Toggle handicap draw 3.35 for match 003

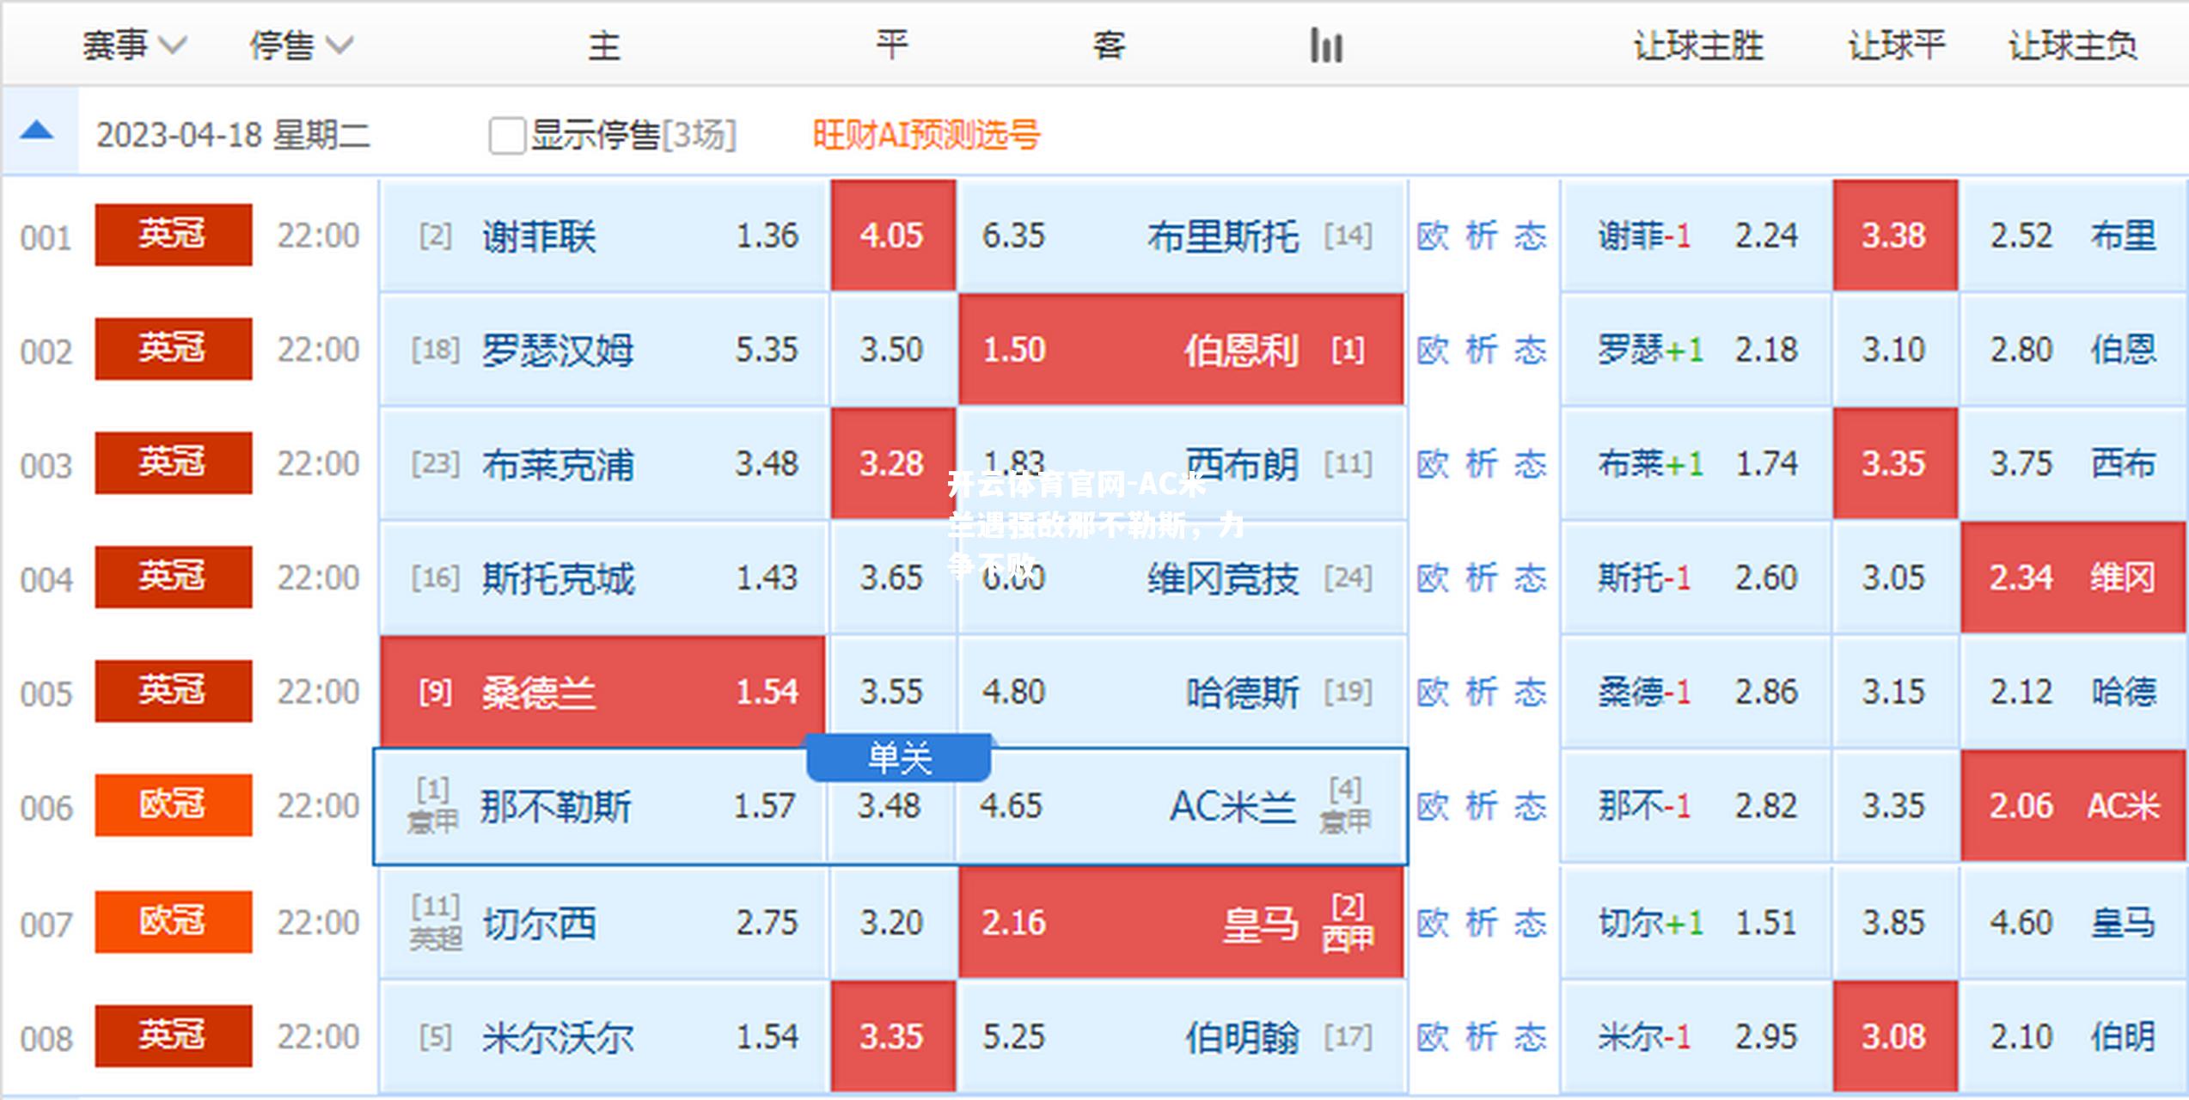1895,463
